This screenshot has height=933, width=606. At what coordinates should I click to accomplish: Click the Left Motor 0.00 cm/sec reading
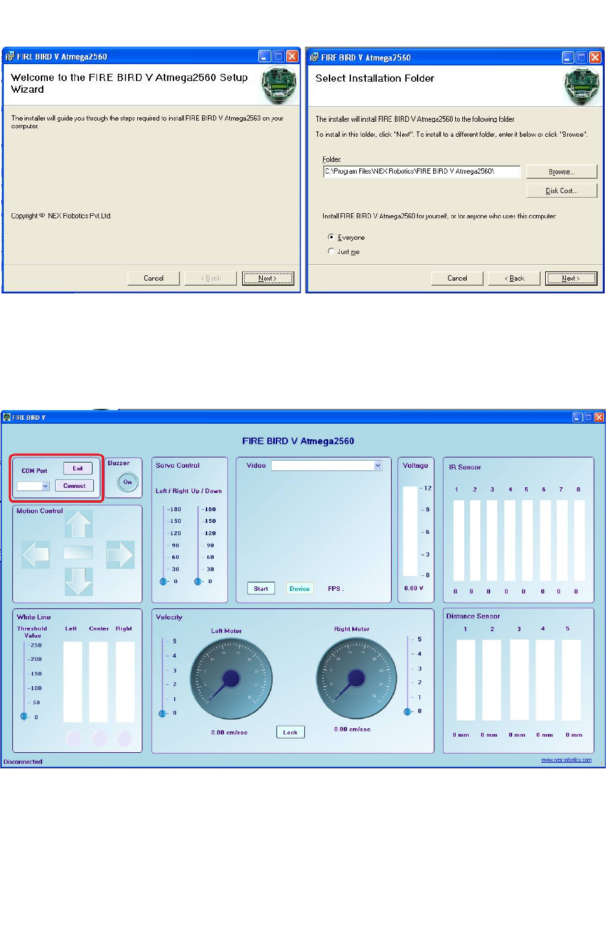(229, 732)
